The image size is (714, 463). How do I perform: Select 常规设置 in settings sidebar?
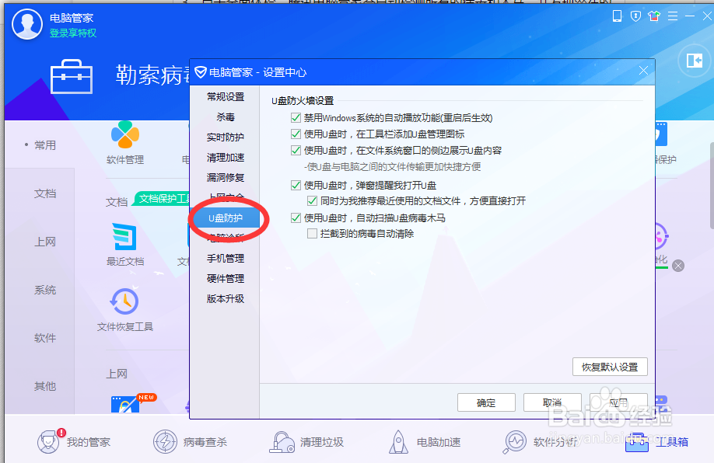coord(226,97)
